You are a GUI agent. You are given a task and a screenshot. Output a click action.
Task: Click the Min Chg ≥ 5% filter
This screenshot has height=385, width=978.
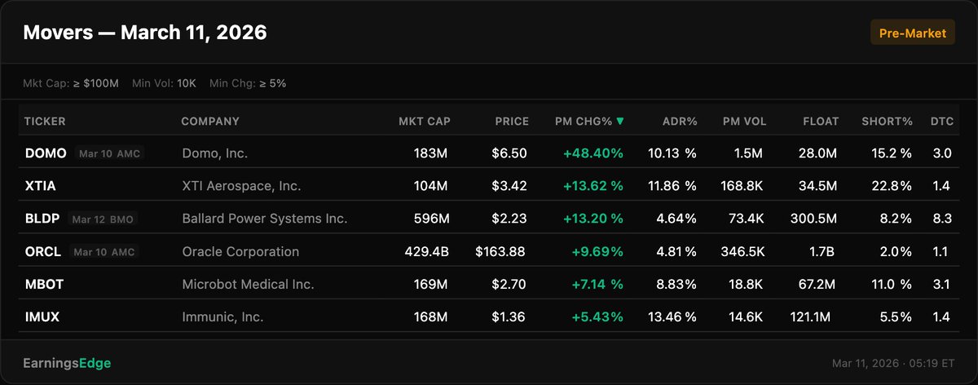(x=248, y=83)
